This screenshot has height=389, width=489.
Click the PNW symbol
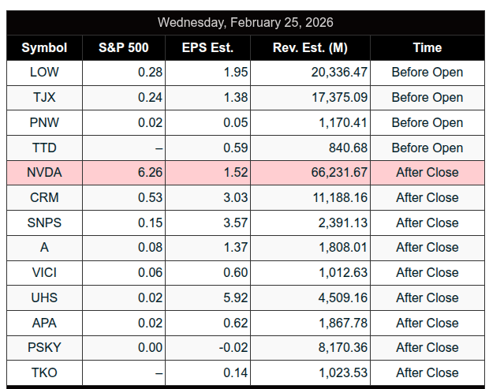(x=44, y=122)
